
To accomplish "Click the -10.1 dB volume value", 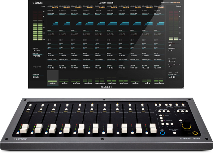I will 146,68.
